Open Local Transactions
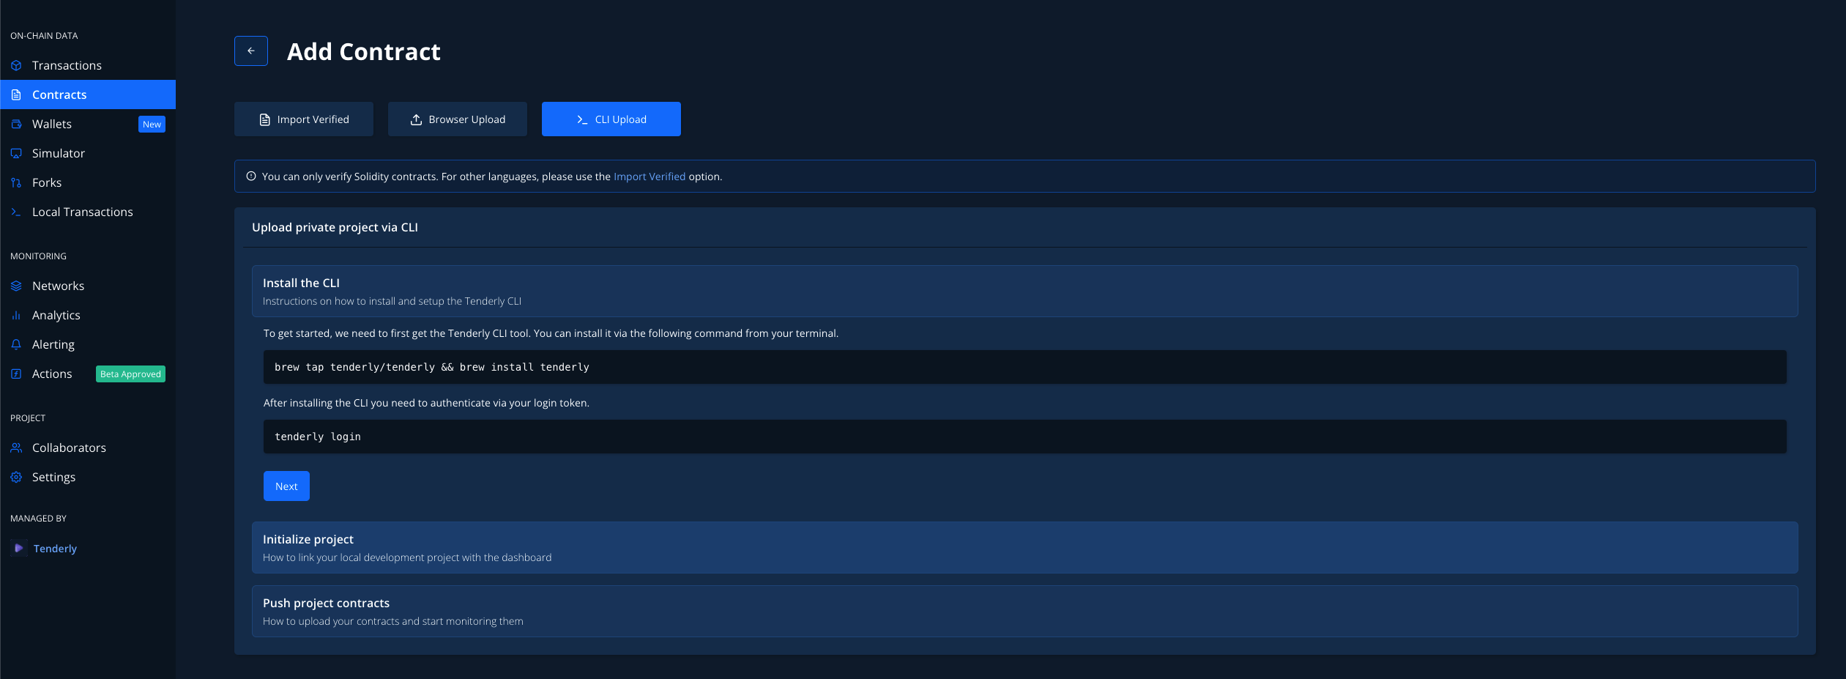1846x679 pixels. point(88,212)
